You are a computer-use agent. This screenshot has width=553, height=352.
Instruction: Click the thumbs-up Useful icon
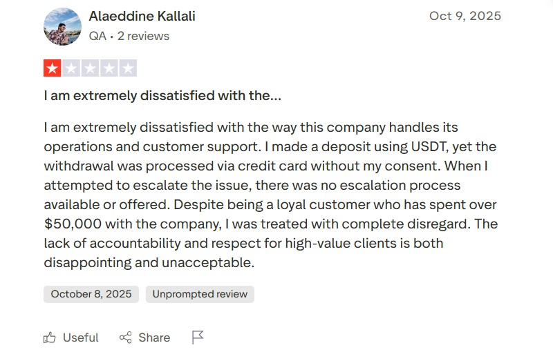click(x=50, y=338)
